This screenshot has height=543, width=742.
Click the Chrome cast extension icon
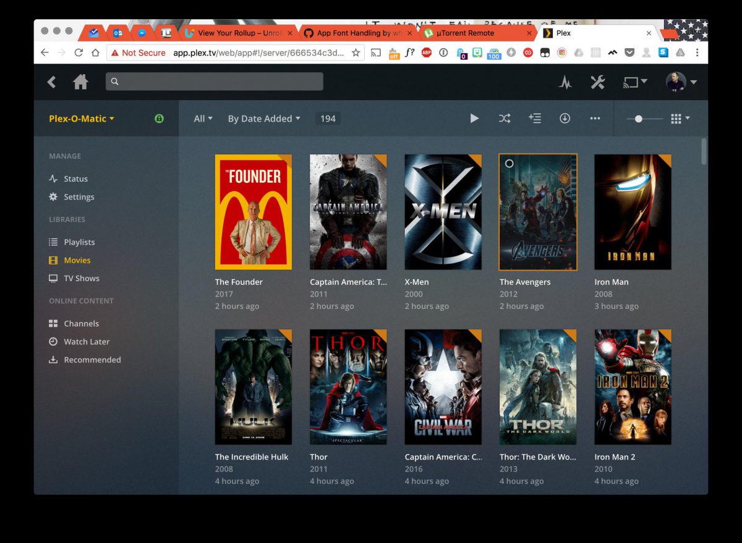pyautogui.click(x=376, y=53)
